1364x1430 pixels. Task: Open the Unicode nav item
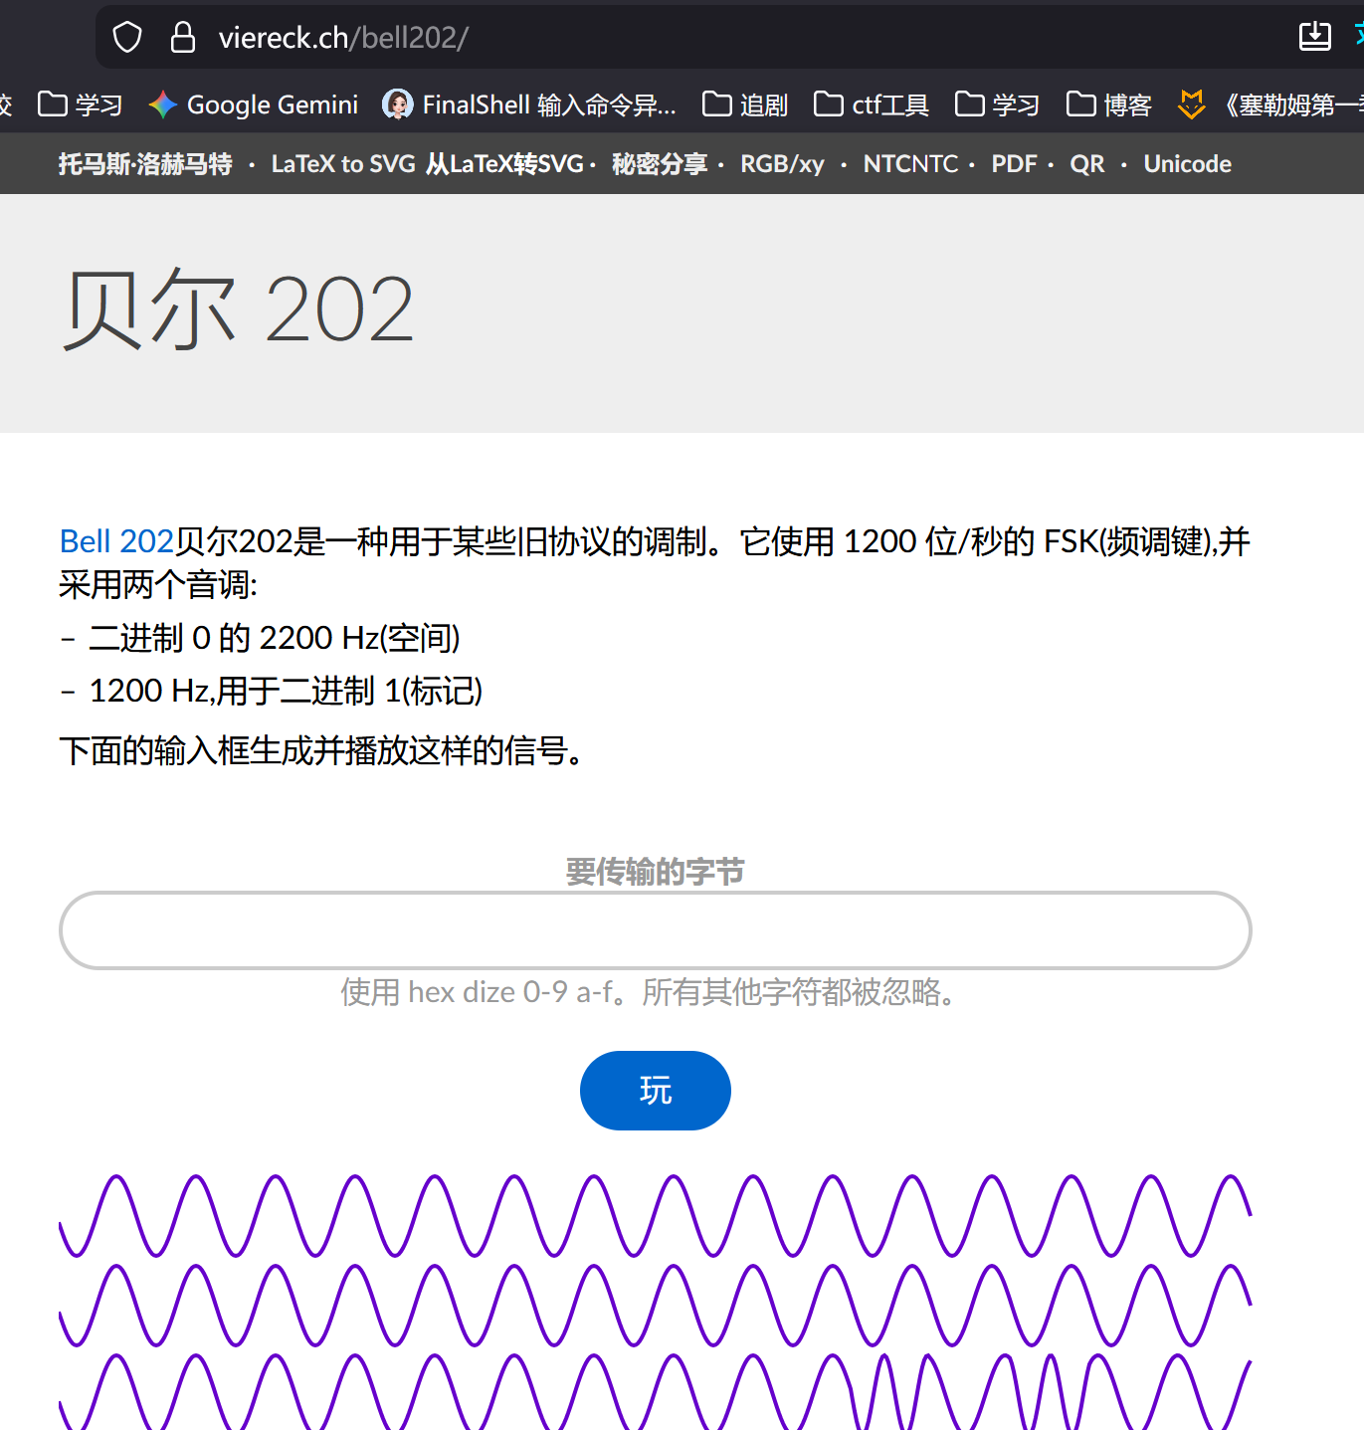[x=1188, y=164]
